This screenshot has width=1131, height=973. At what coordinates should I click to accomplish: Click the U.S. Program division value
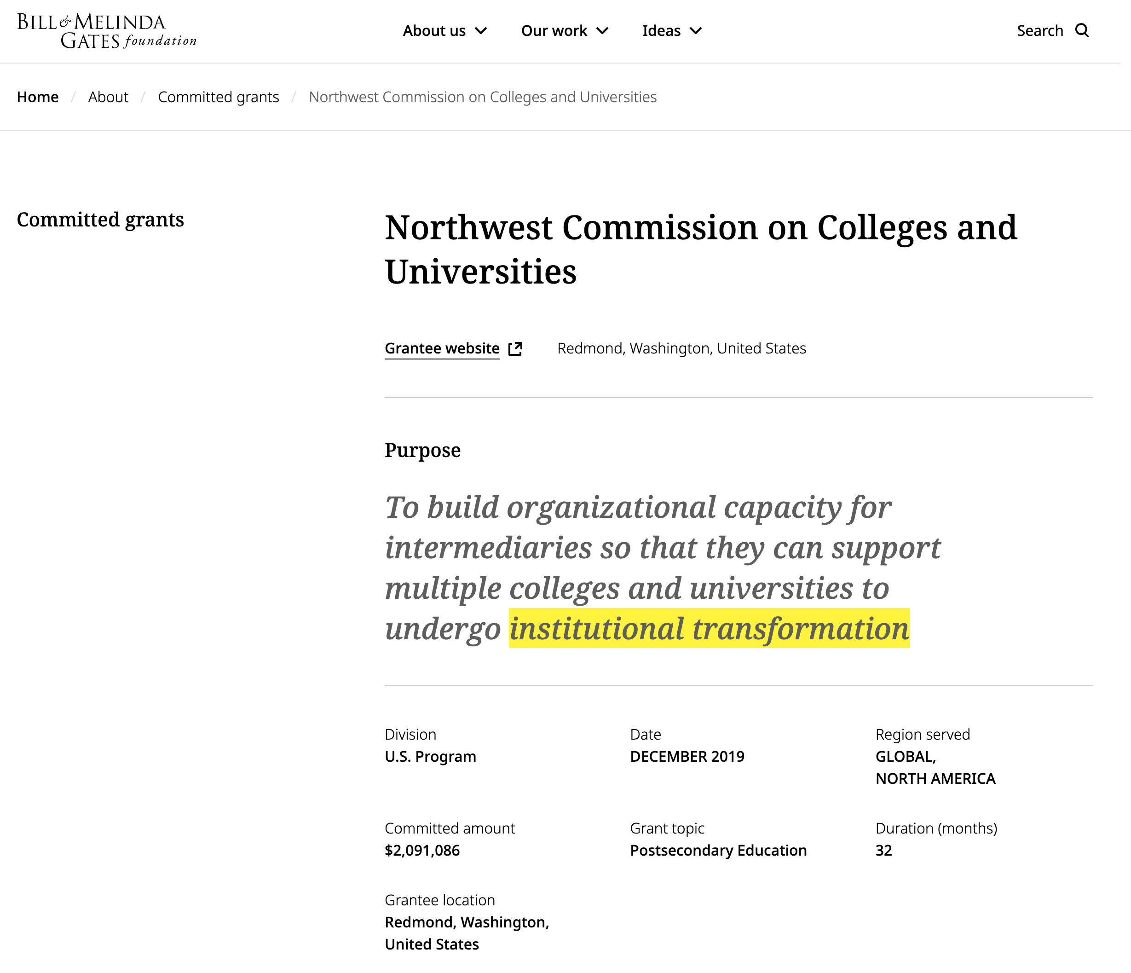pos(430,756)
